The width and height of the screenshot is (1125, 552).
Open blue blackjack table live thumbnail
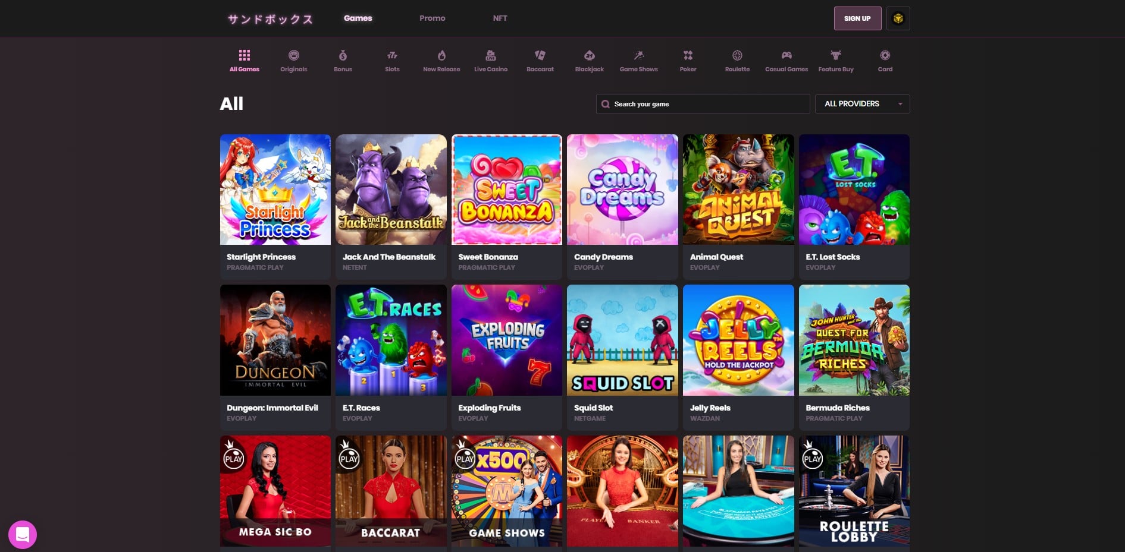(738, 491)
